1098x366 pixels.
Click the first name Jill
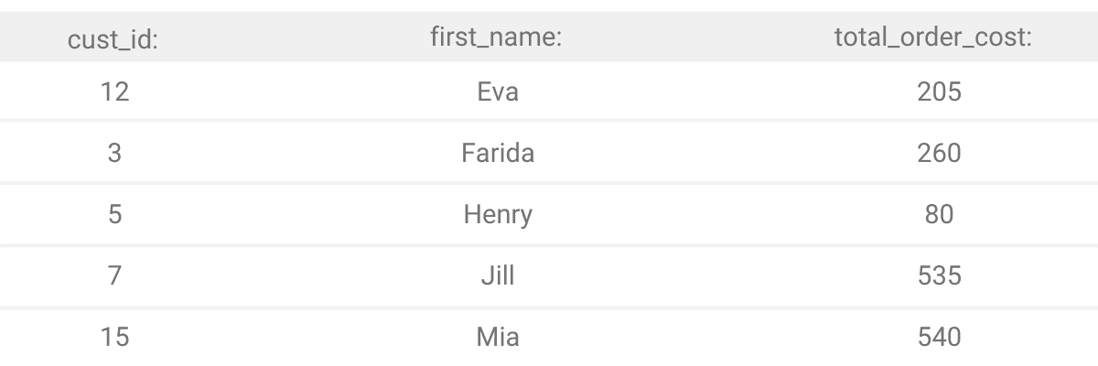pyautogui.click(x=498, y=275)
